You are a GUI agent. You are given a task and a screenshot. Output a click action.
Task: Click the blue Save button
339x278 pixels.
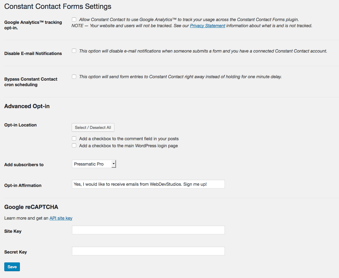12,267
